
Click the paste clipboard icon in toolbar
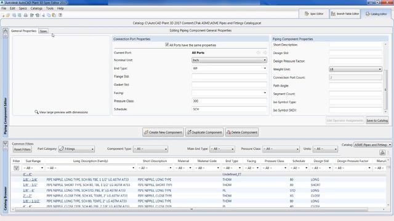coord(54,15)
